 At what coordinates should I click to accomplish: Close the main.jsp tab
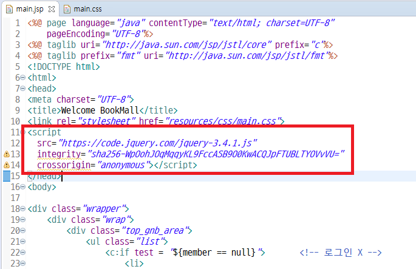pyautogui.click(x=52, y=9)
